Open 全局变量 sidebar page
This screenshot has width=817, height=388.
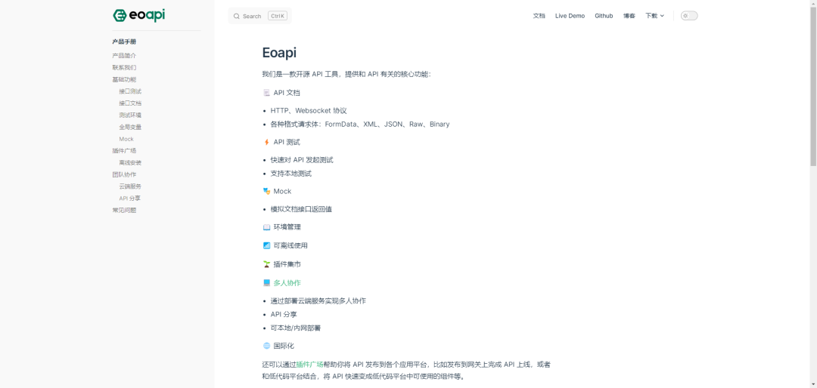(x=130, y=127)
